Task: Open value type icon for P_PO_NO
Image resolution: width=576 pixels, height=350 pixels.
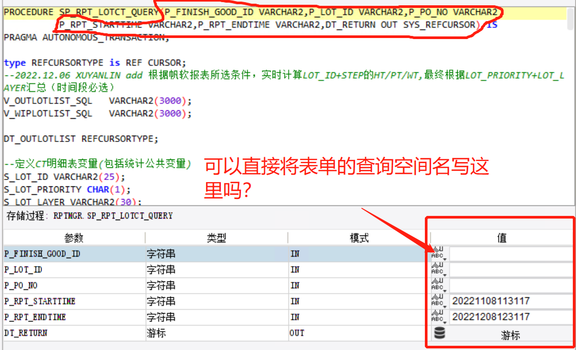Action: (x=439, y=285)
